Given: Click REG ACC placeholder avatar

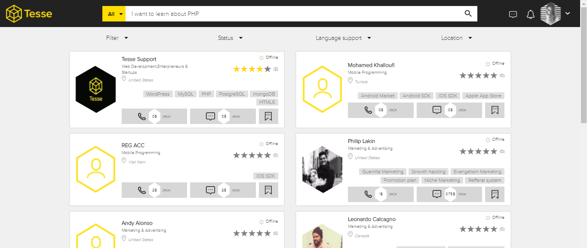Looking at the screenshot, I should coord(96,169).
